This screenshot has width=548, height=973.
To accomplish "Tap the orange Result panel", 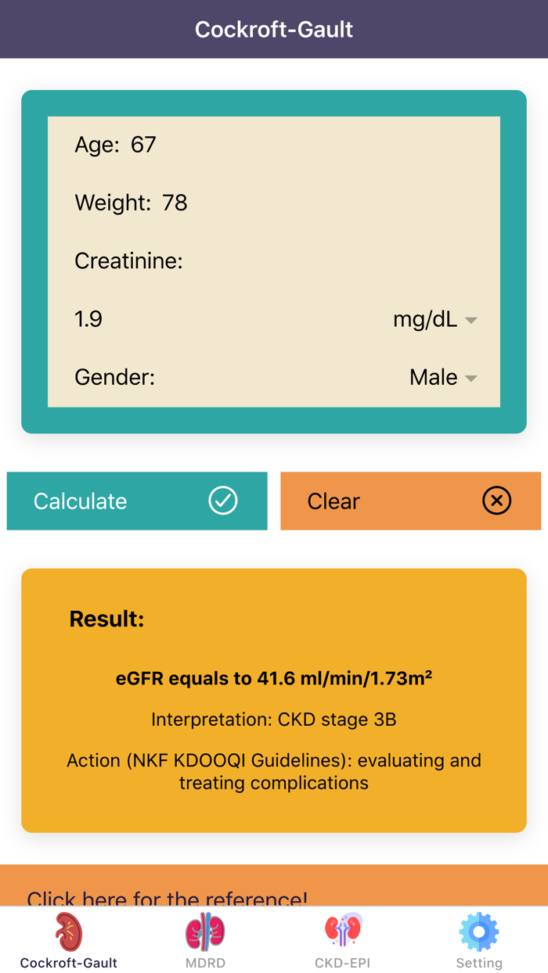I will pos(274,700).
